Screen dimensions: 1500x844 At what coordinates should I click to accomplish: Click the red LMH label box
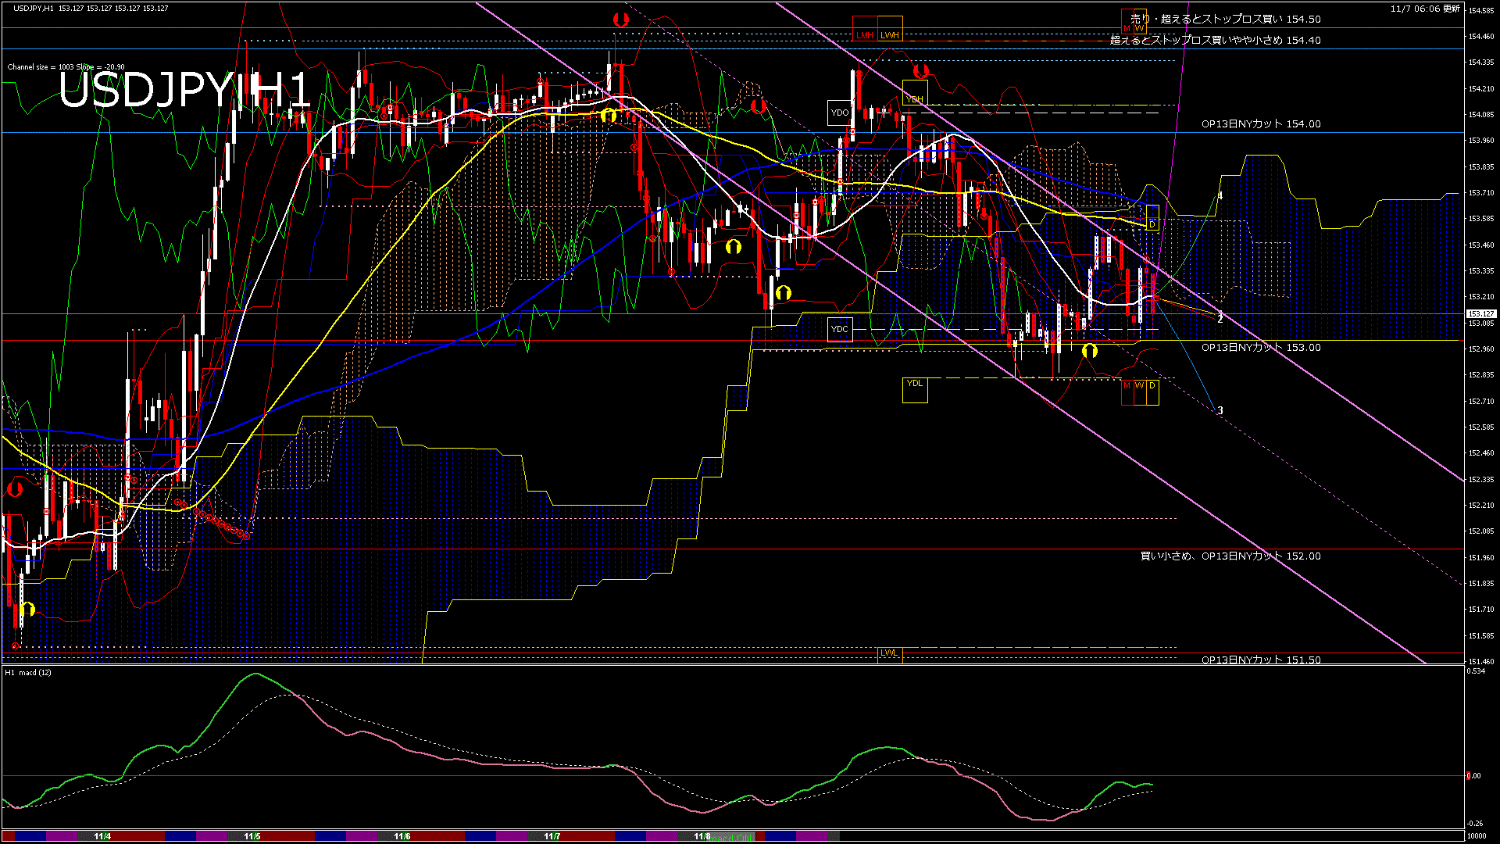click(x=865, y=35)
